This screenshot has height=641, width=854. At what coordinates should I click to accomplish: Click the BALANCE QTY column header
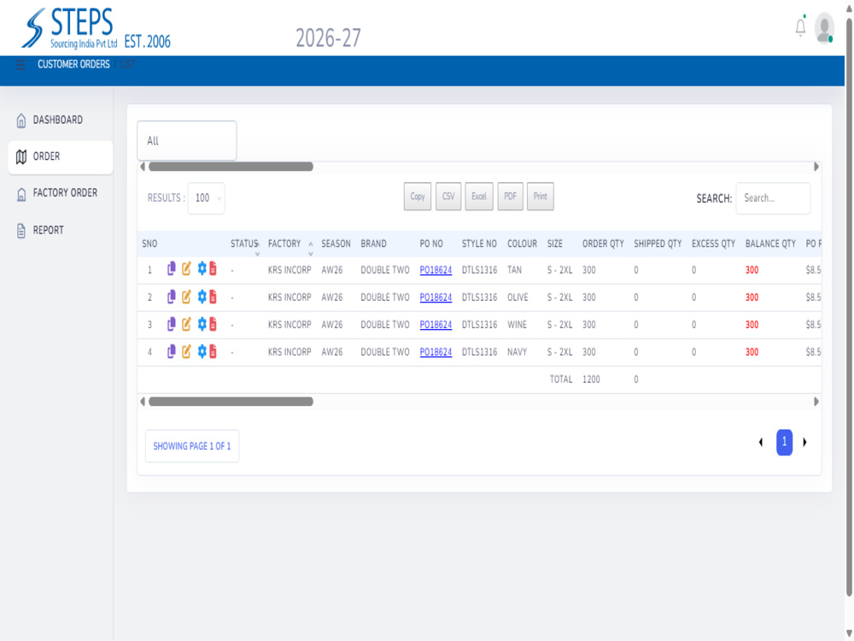[770, 244]
